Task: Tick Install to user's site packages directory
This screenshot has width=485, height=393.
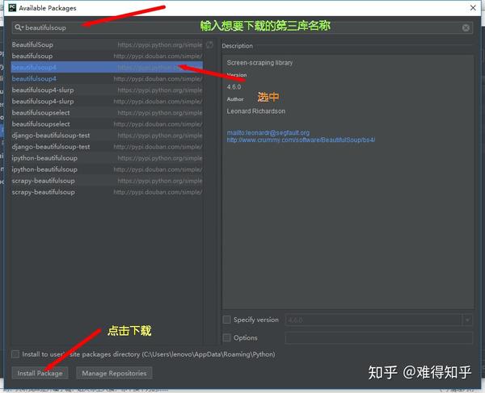Action: click(15, 354)
